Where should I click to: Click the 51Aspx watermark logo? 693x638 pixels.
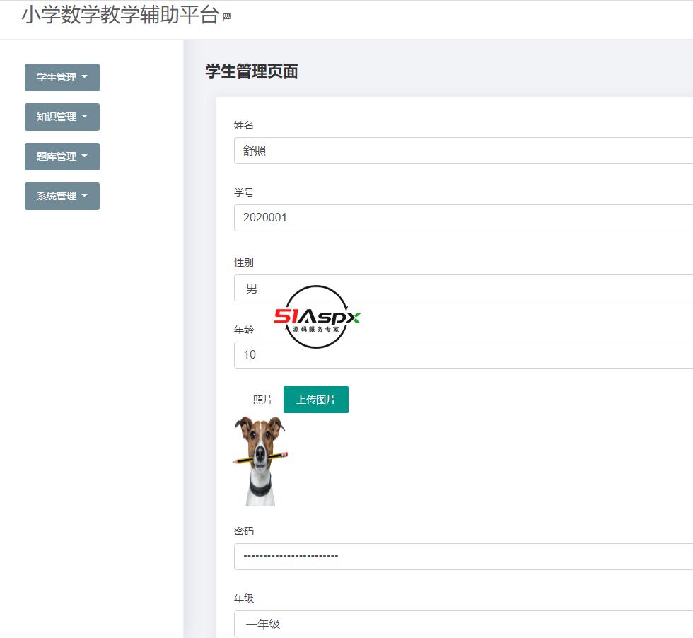coord(316,316)
